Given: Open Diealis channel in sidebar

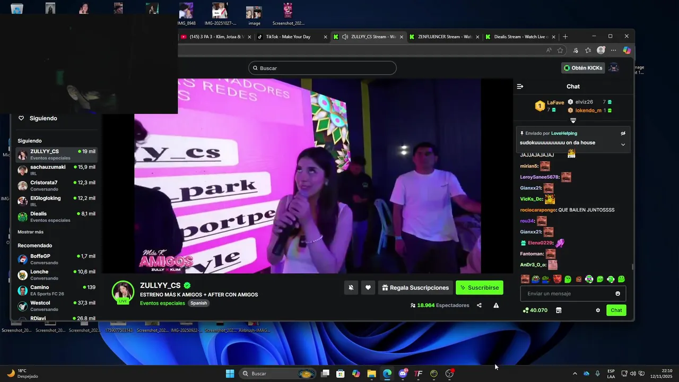Looking at the screenshot, I should pos(56,216).
